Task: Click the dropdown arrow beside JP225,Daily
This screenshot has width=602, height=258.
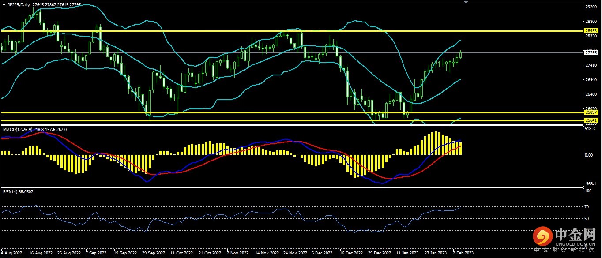Action: click(4, 4)
